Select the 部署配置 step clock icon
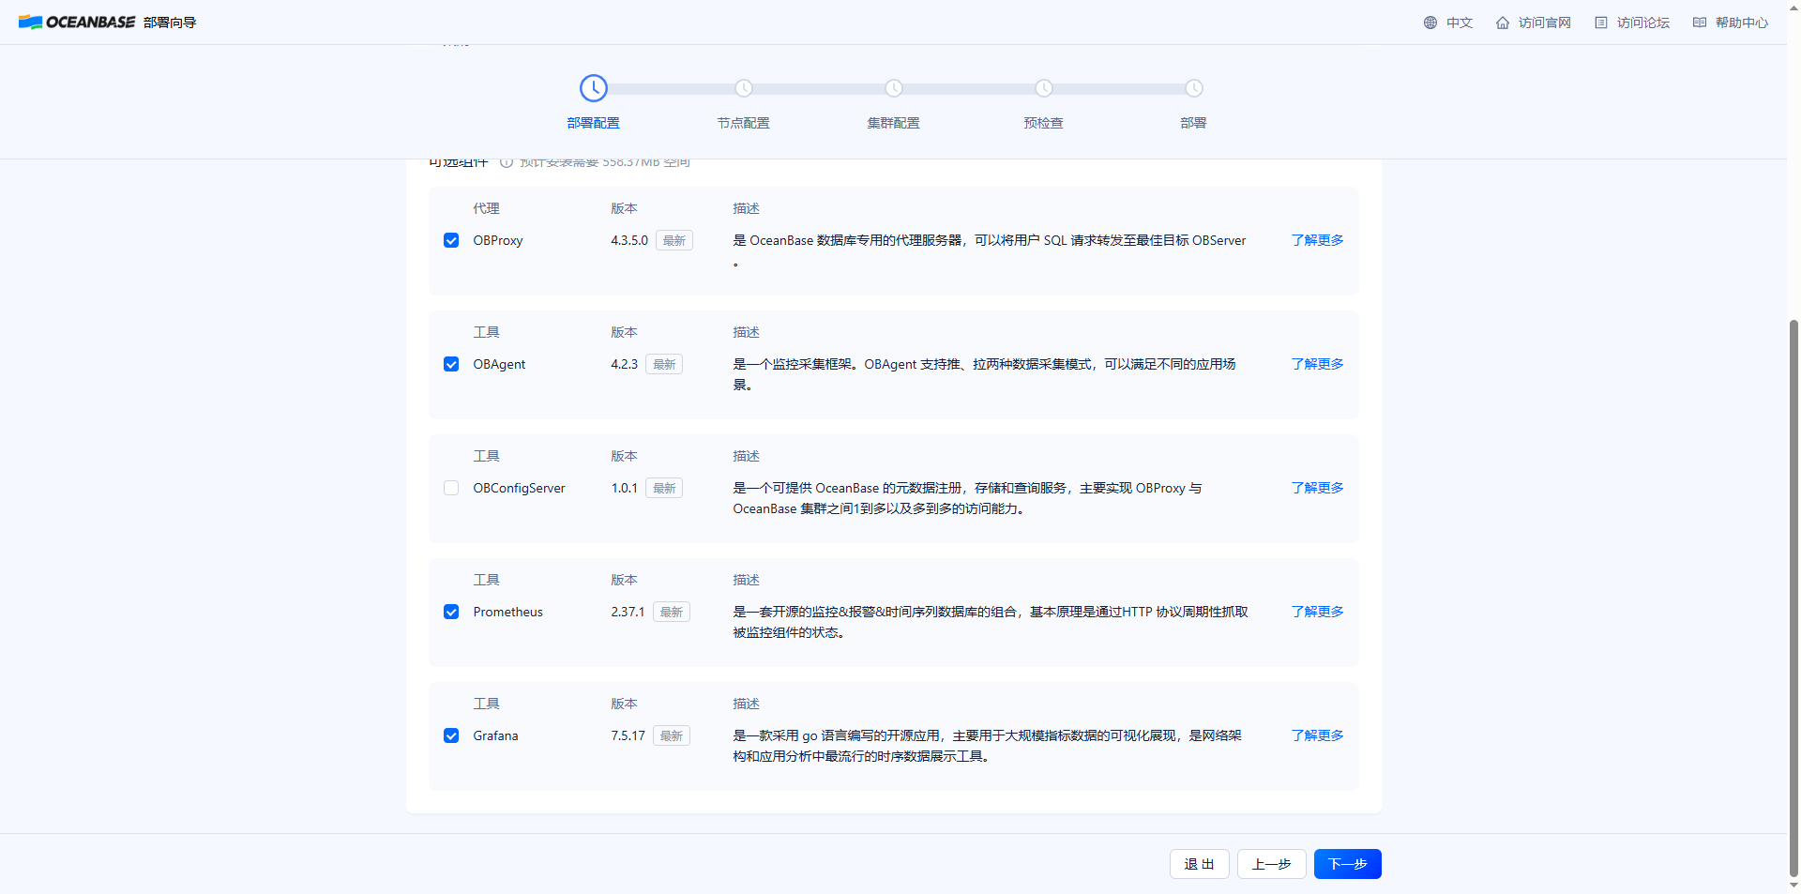The height and width of the screenshot is (894, 1801). coord(594,88)
